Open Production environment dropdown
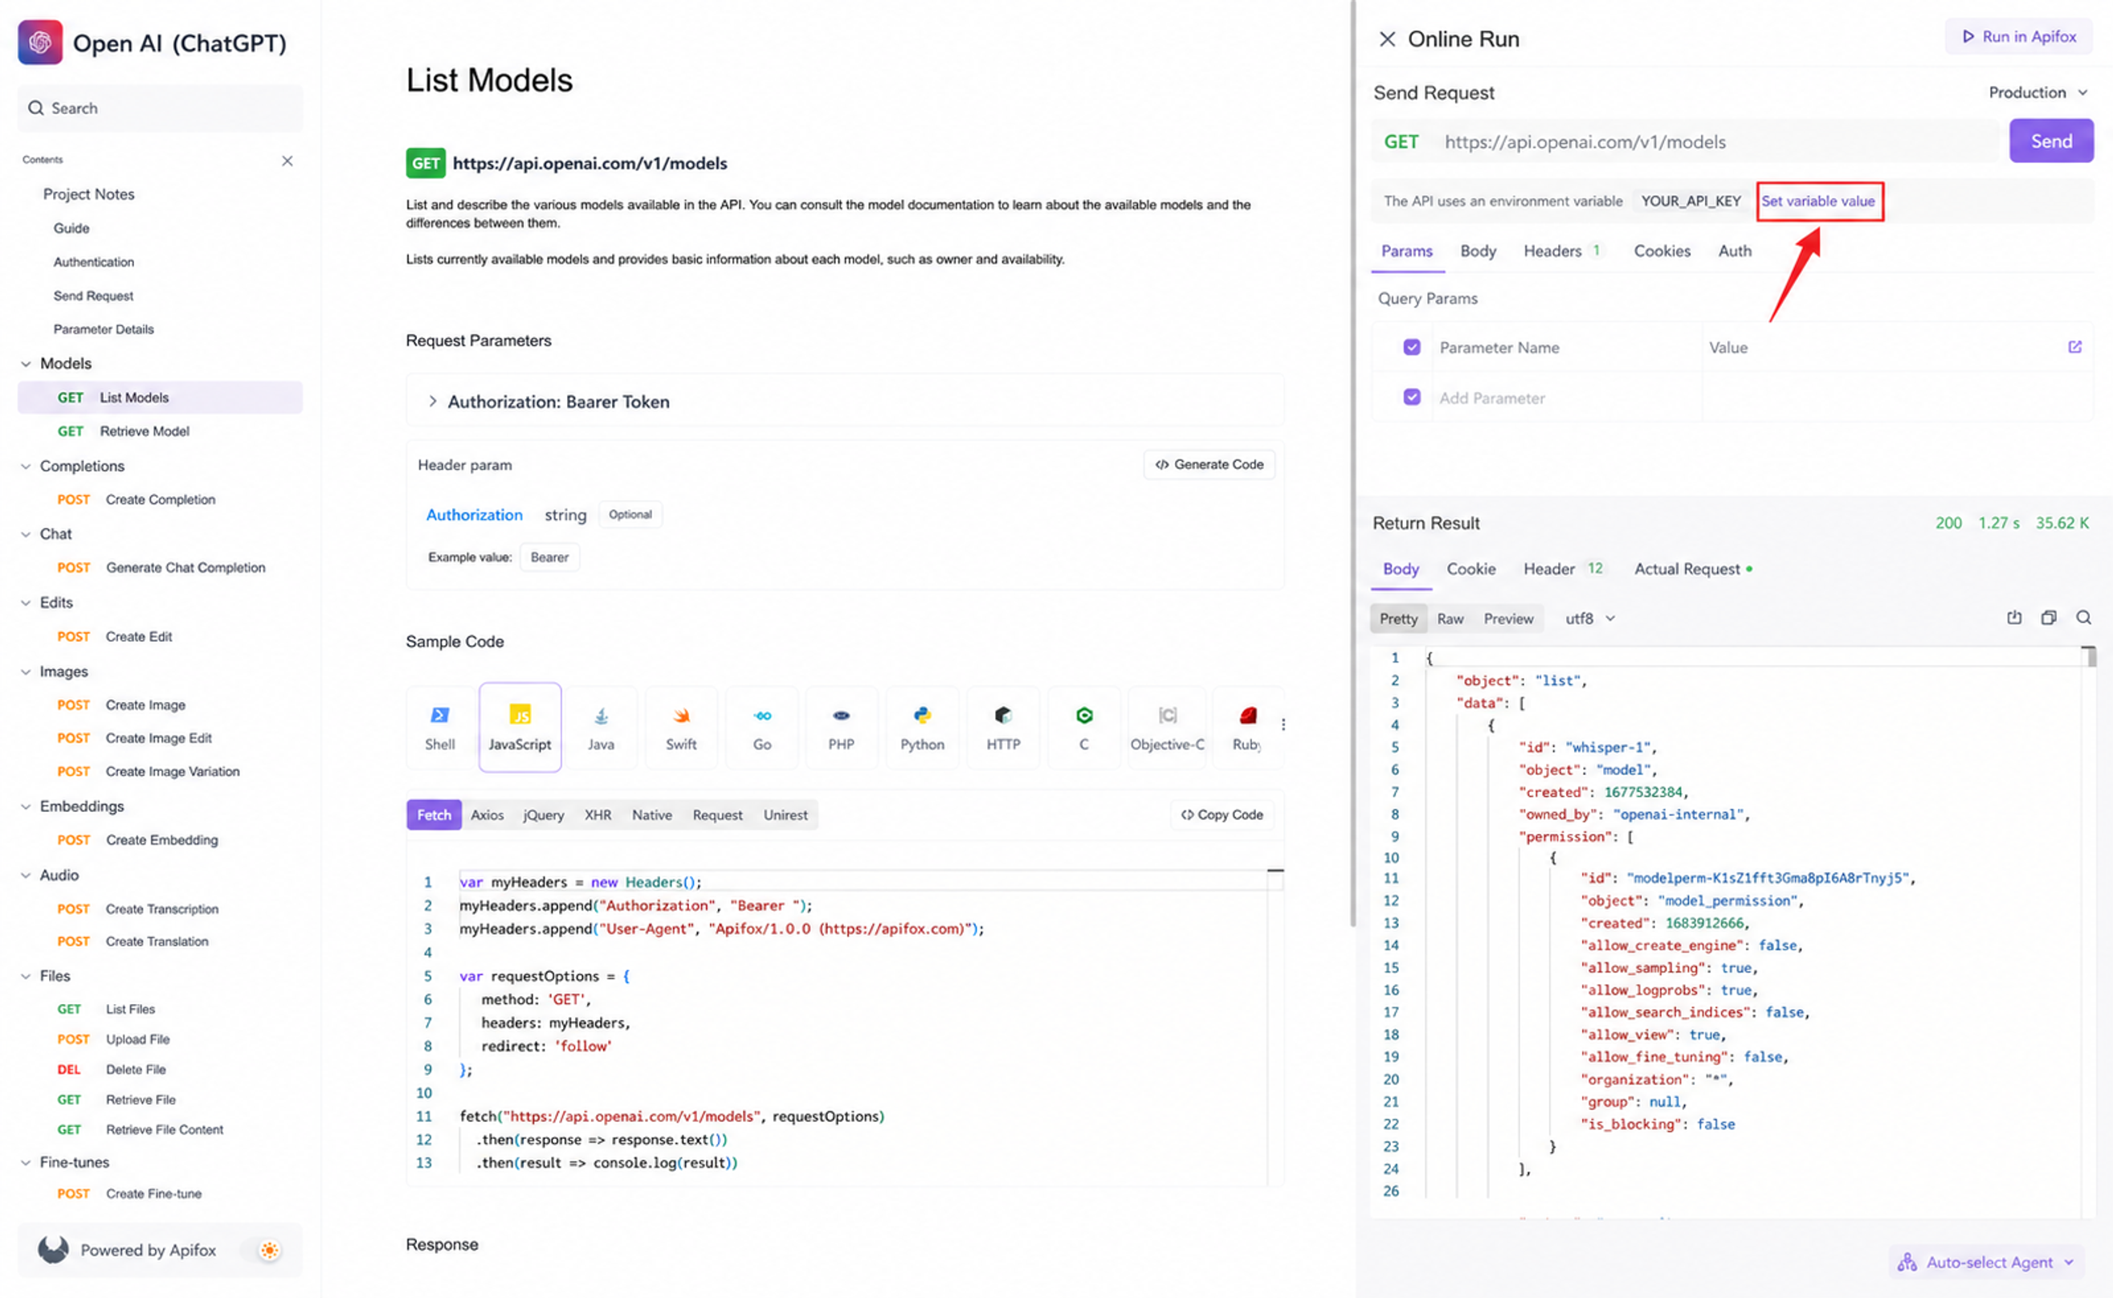Image resolution: width=2113 pixels, height=1298 pixels. (2038, 92)
